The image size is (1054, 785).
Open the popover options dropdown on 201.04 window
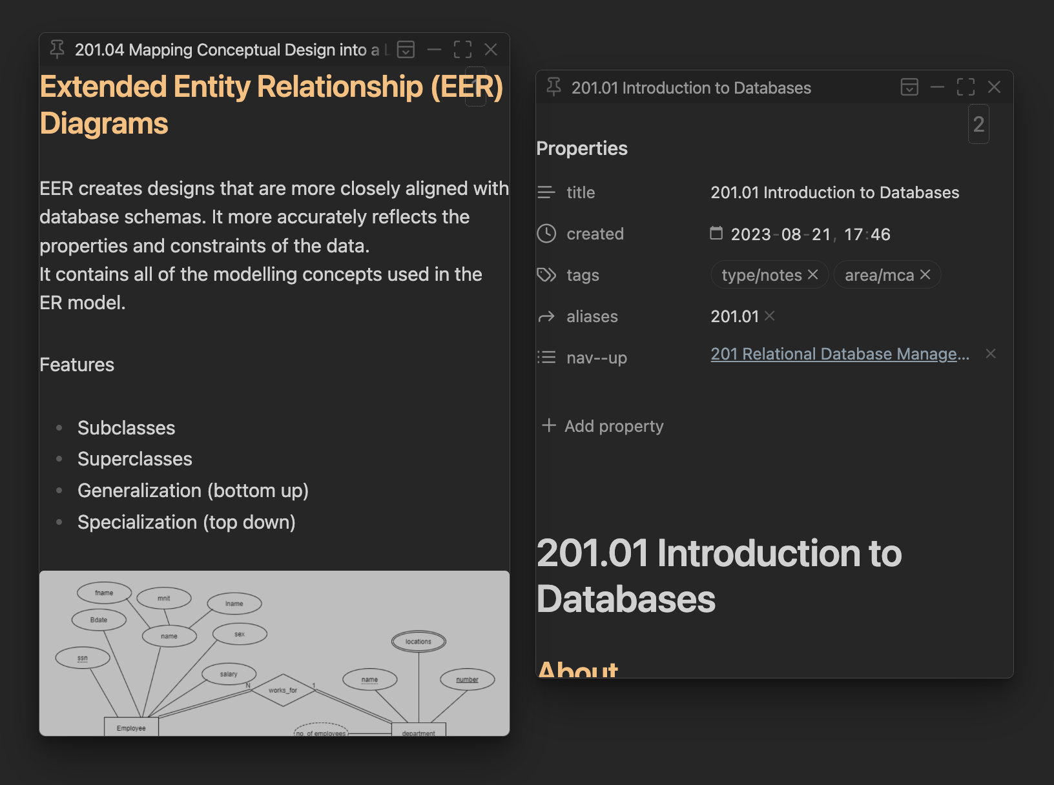[x=406, y=50]
